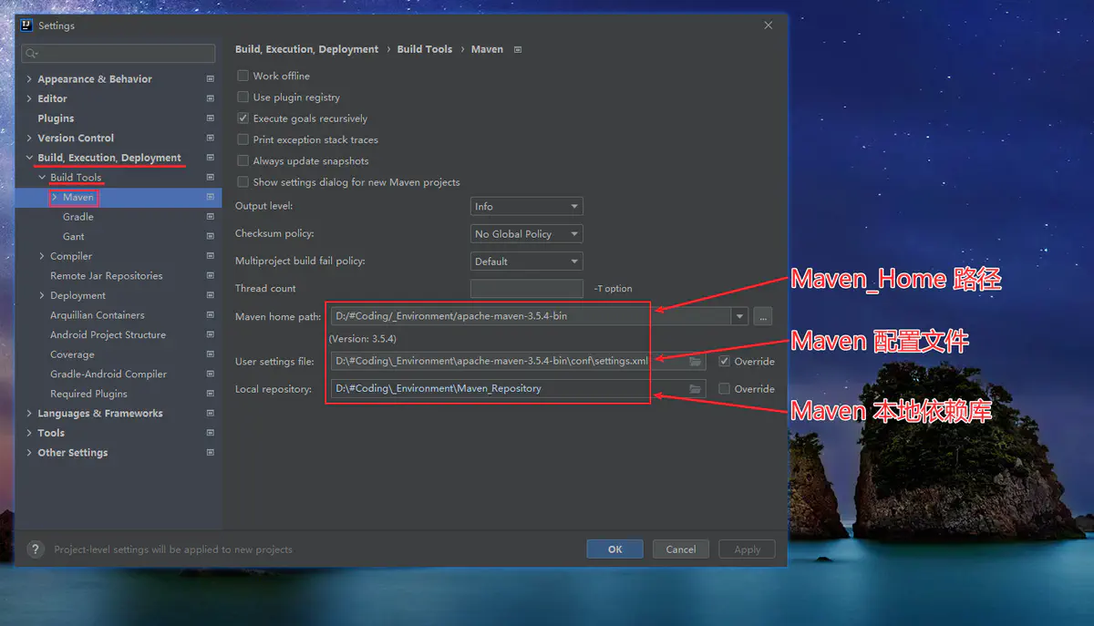The height and width of the screenshot is (626, 1094).
Task: Click project-level icon next to Gradle row
Action: (x=211, y=217)
